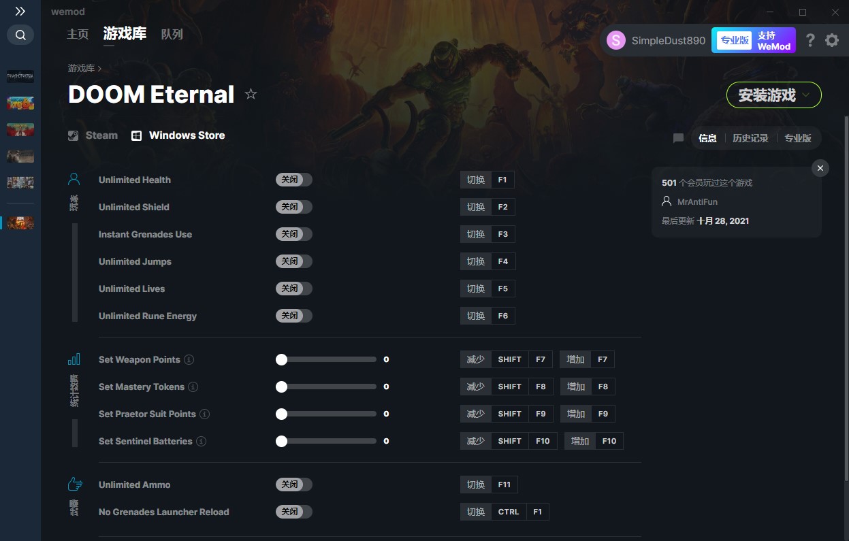Favorite DOOM Eternal with the star icon

click(251, 94)
